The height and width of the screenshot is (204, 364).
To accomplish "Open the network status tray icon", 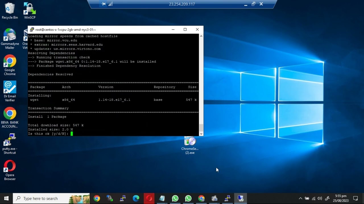I will coord(313,198).
